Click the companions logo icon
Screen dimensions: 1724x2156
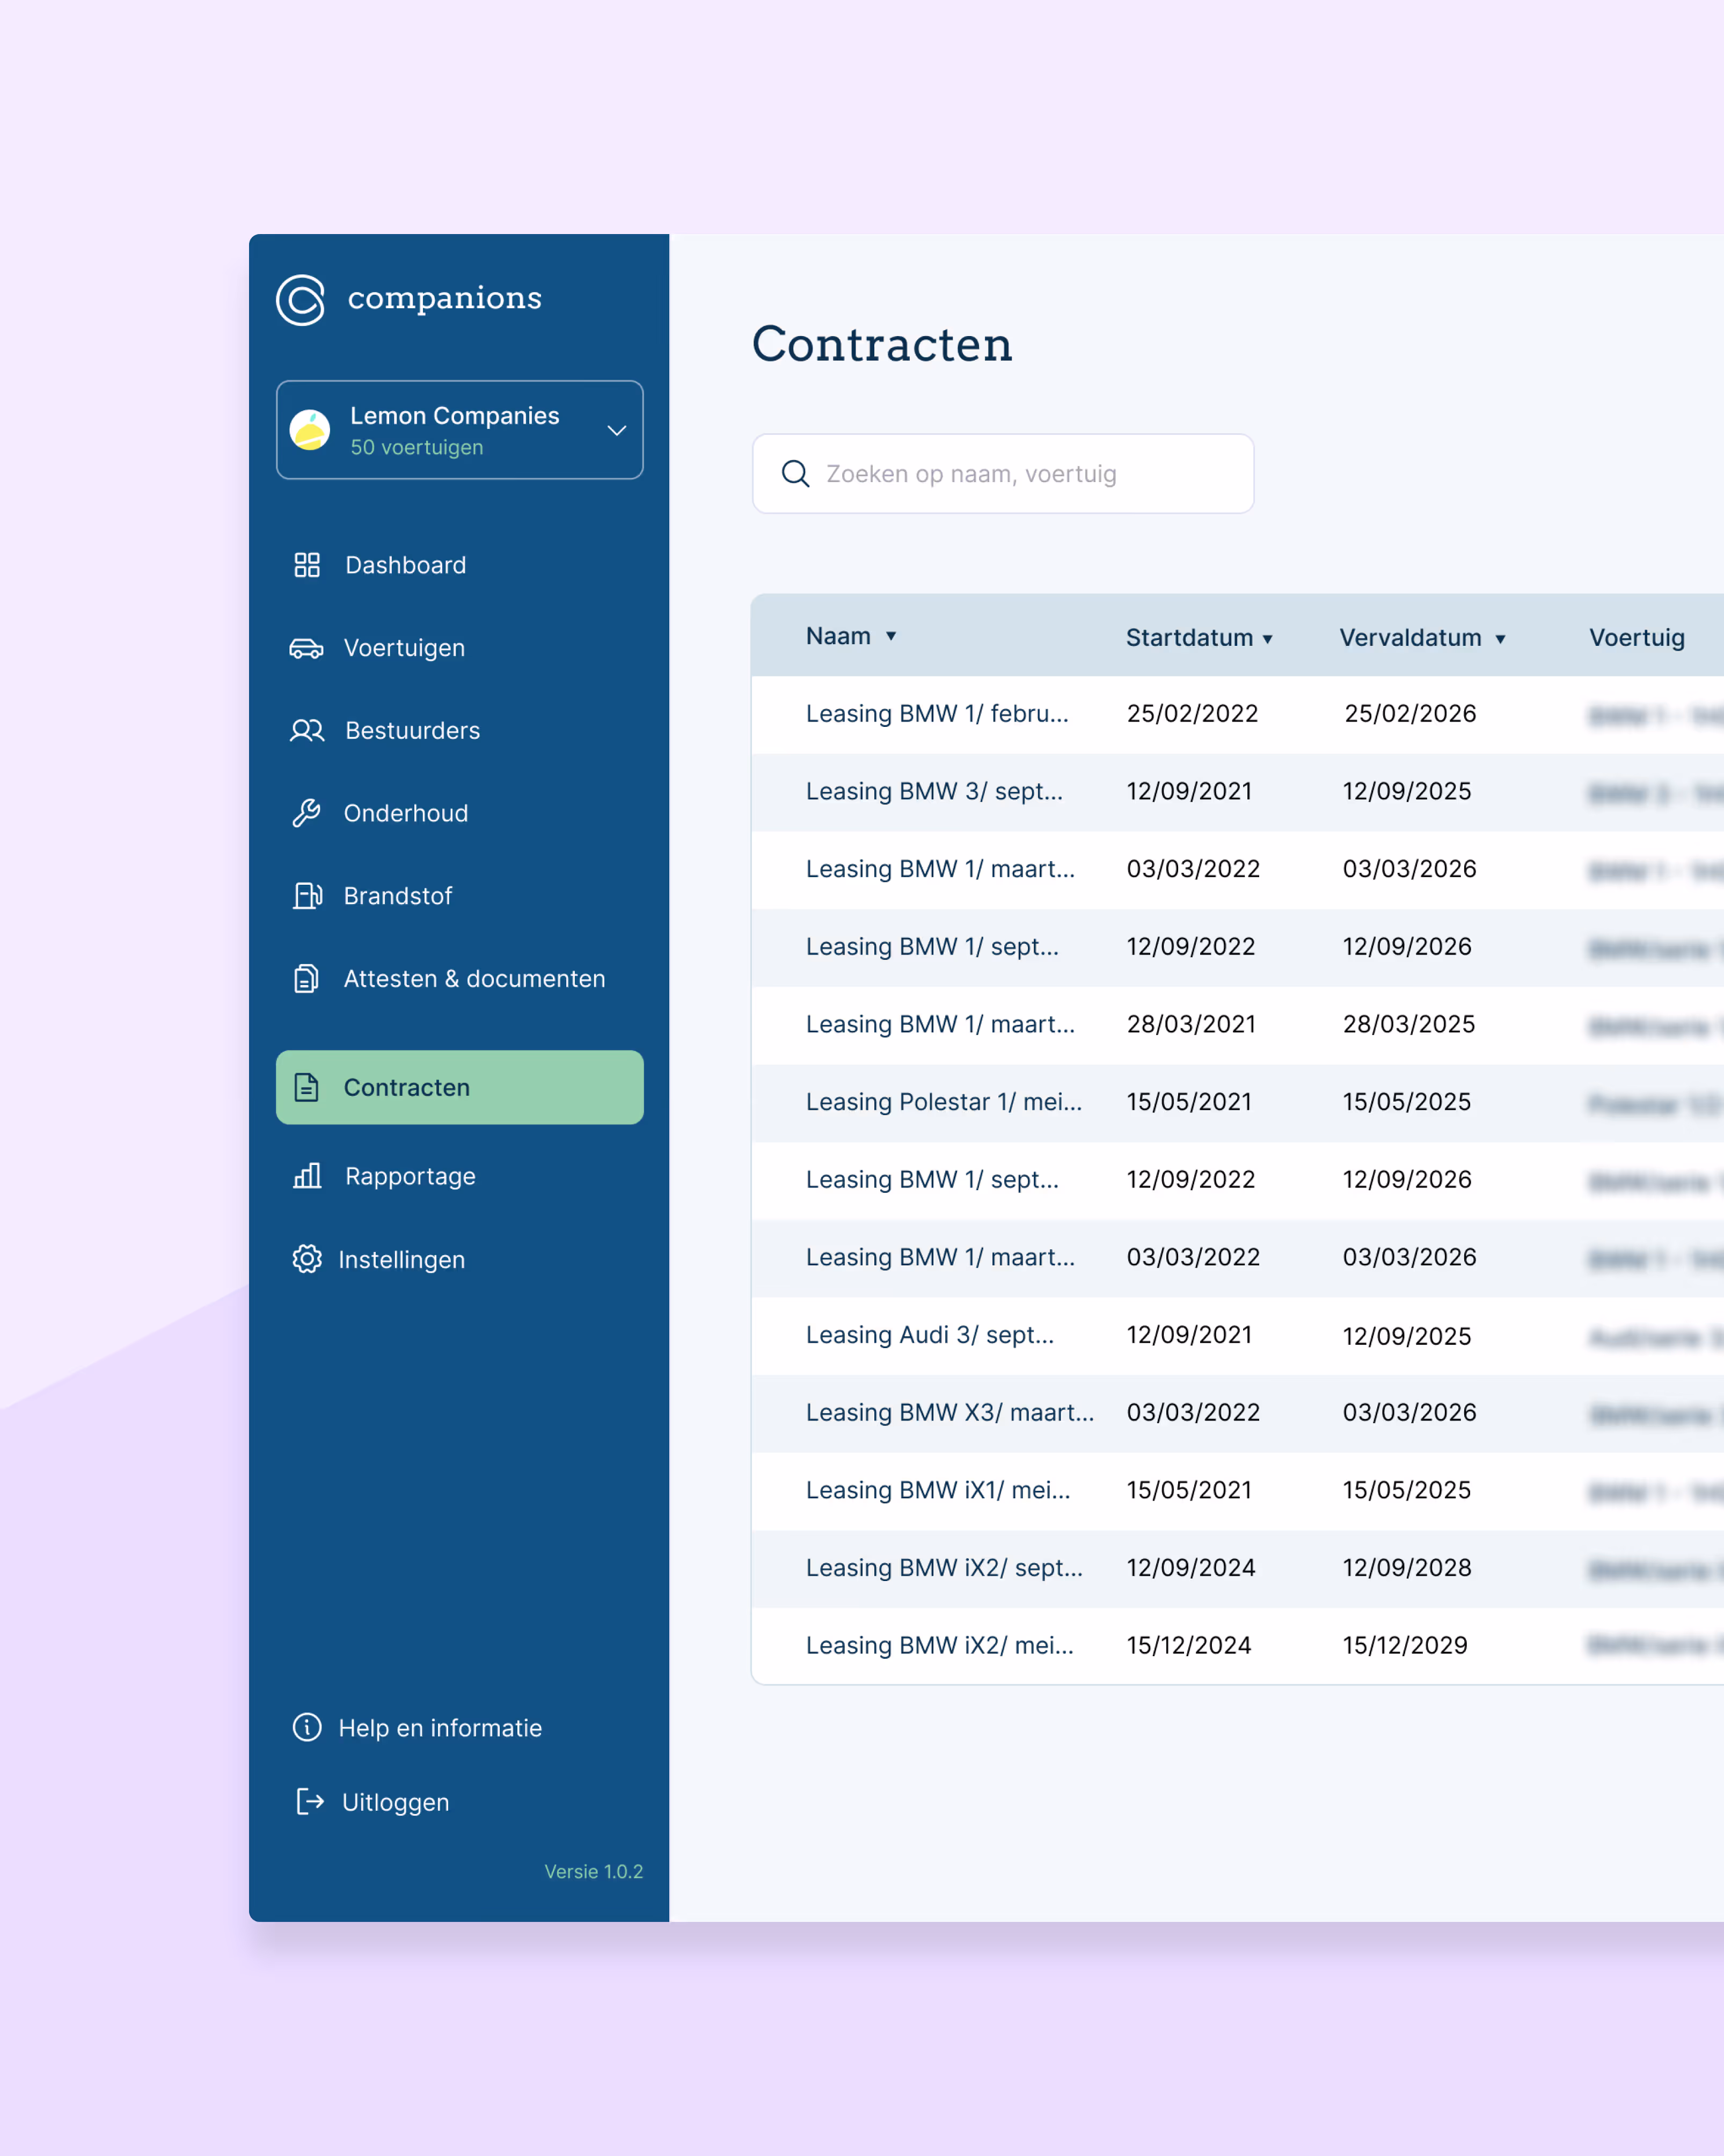[x=301, y=299]
